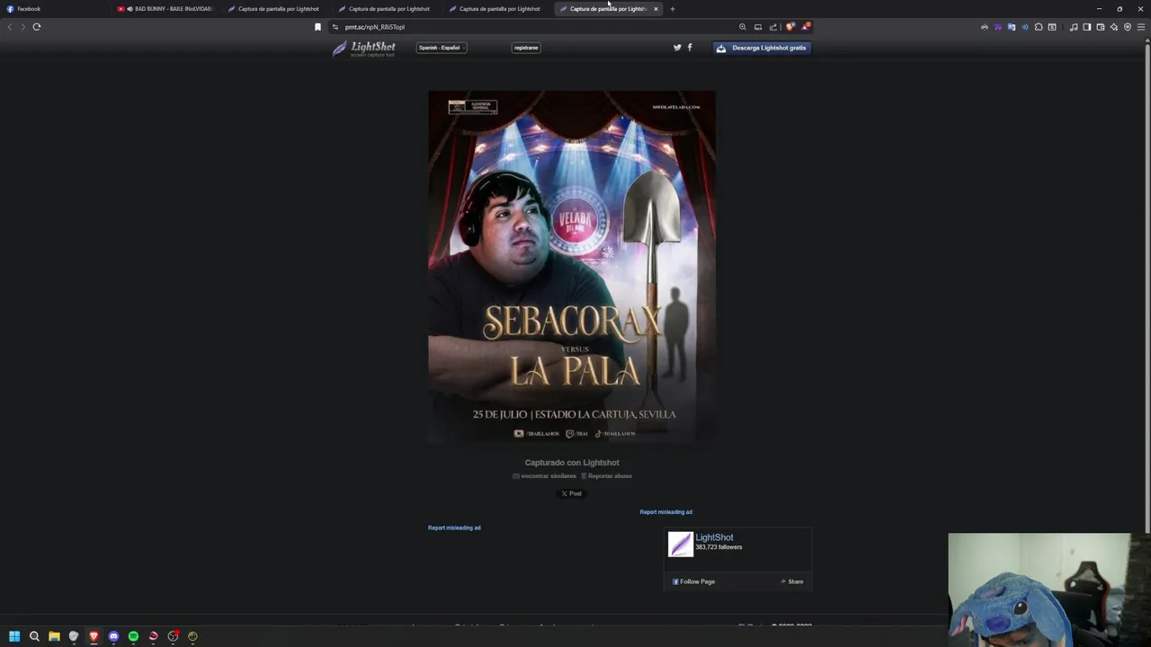1151x647 pixels.
Task: Click Reportar abuso link
Action: tap(606, 476)
